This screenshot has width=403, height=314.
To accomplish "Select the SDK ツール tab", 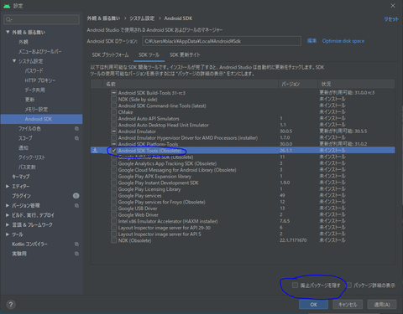I will pos(149,55).
